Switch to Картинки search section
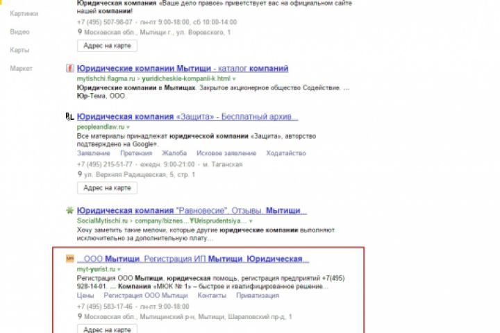Screen dimensions: 500x333 [24, 13]
